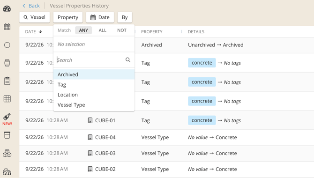
Task: Set match mode to ANY
Action: pyautogui.click(x=83, y=30)
